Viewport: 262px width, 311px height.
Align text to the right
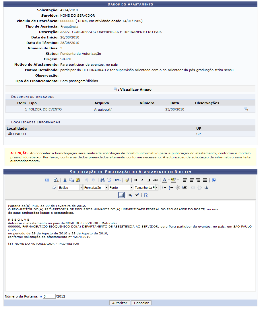pyautogui.click(x=198, y=180)
